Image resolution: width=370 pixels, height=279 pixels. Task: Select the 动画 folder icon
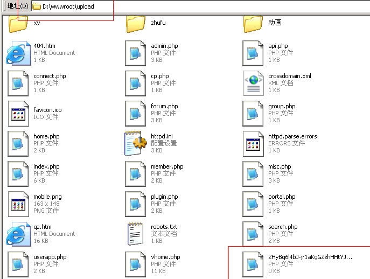[253, 24]
